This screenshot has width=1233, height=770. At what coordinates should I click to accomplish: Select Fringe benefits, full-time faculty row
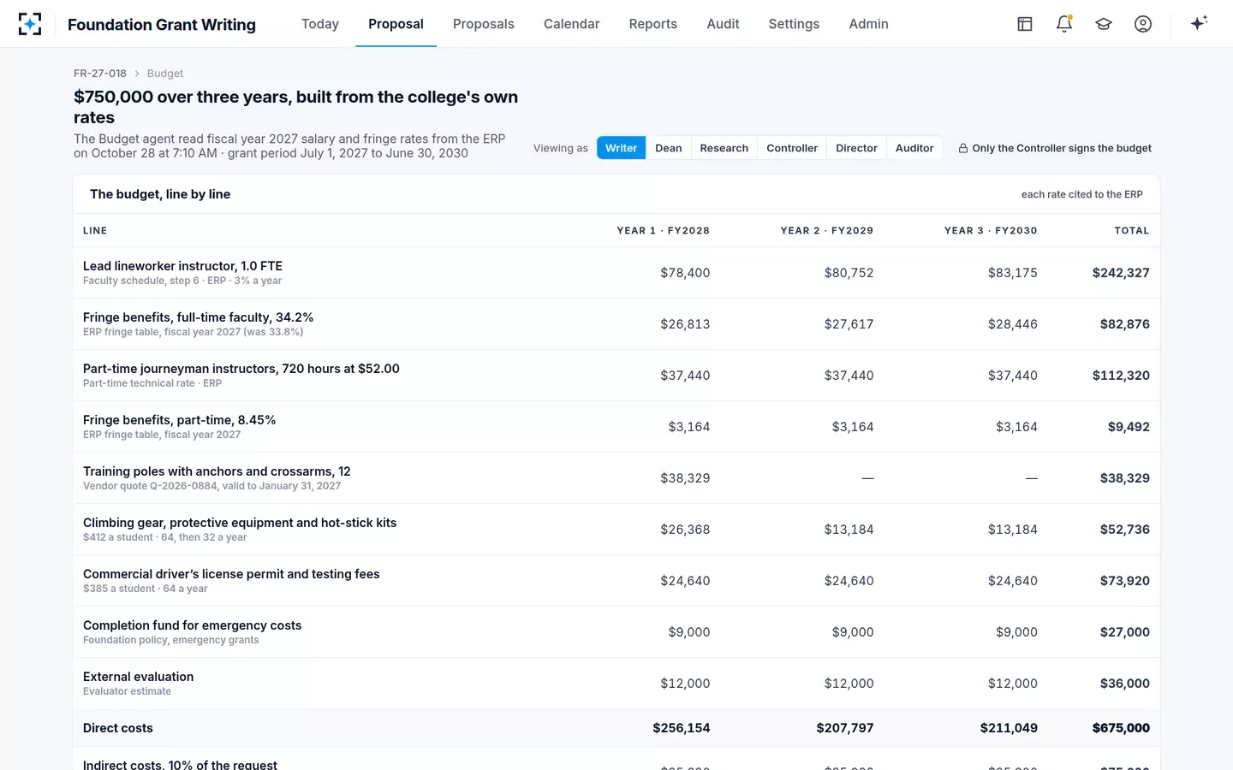616,324
